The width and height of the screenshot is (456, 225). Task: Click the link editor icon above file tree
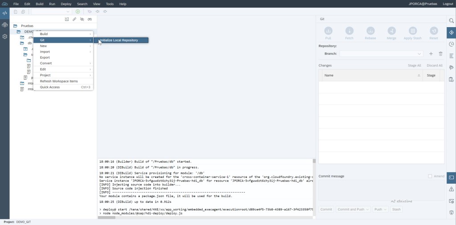pyautogui.click(x=74, y=19)
